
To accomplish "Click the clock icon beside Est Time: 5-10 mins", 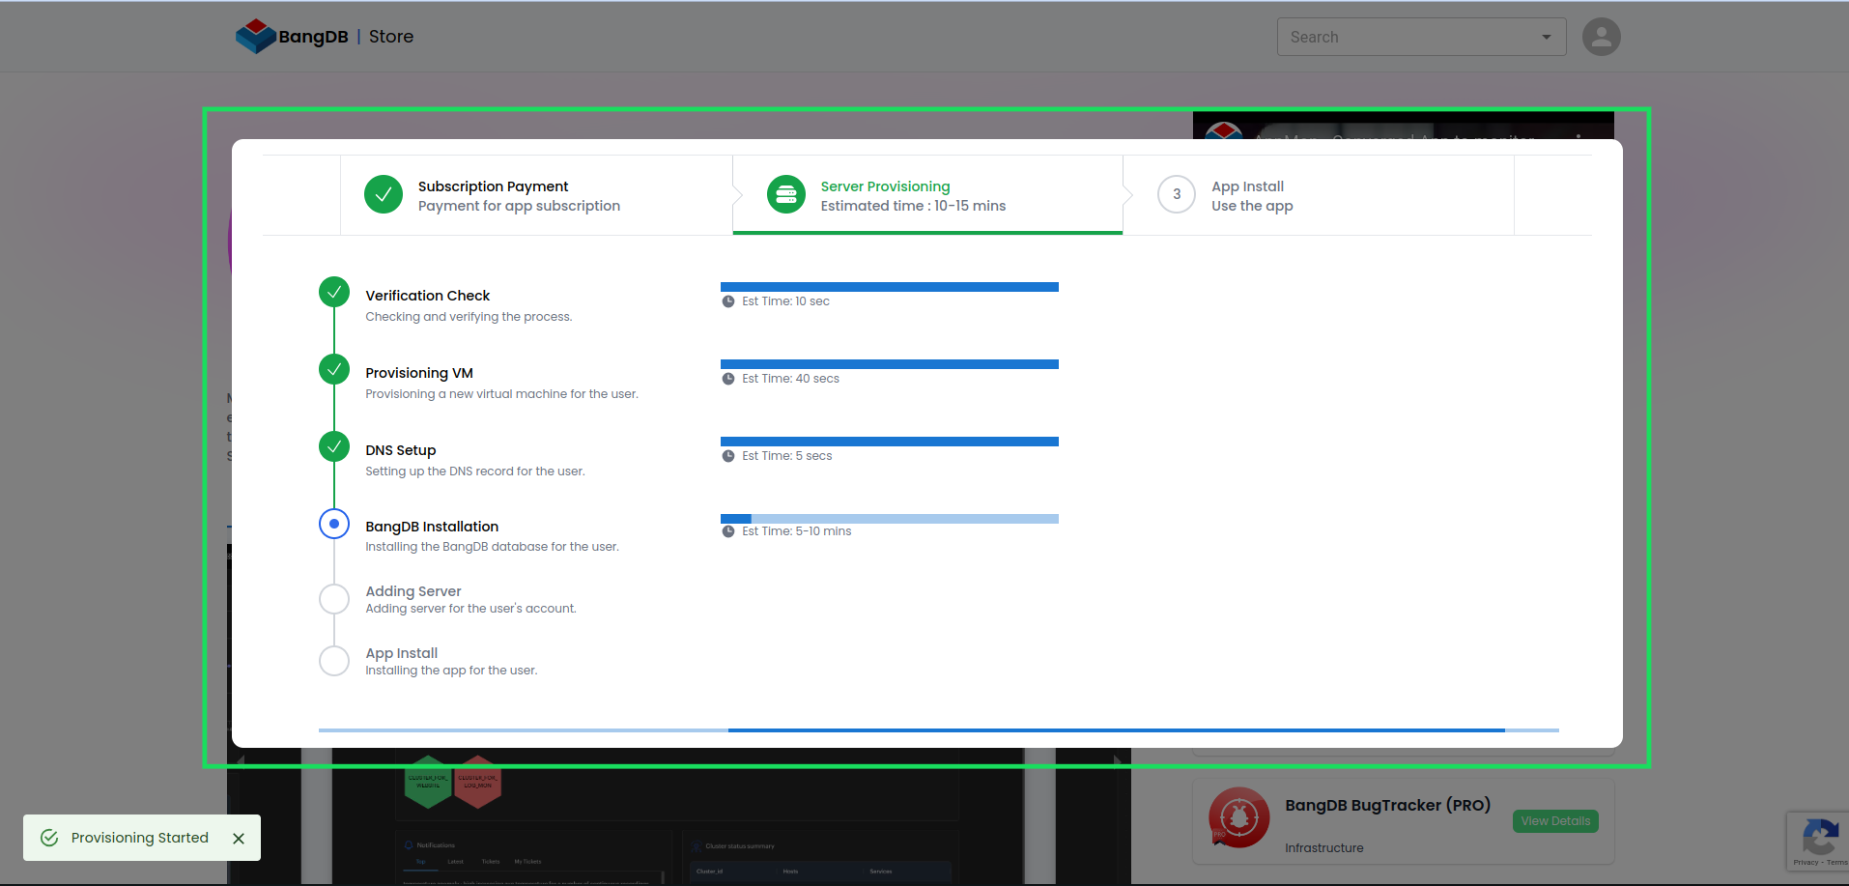I will point(728,531).
